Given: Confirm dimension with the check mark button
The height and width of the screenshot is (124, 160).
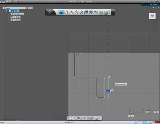Looking at the screenshot, I should click(112, 90).
